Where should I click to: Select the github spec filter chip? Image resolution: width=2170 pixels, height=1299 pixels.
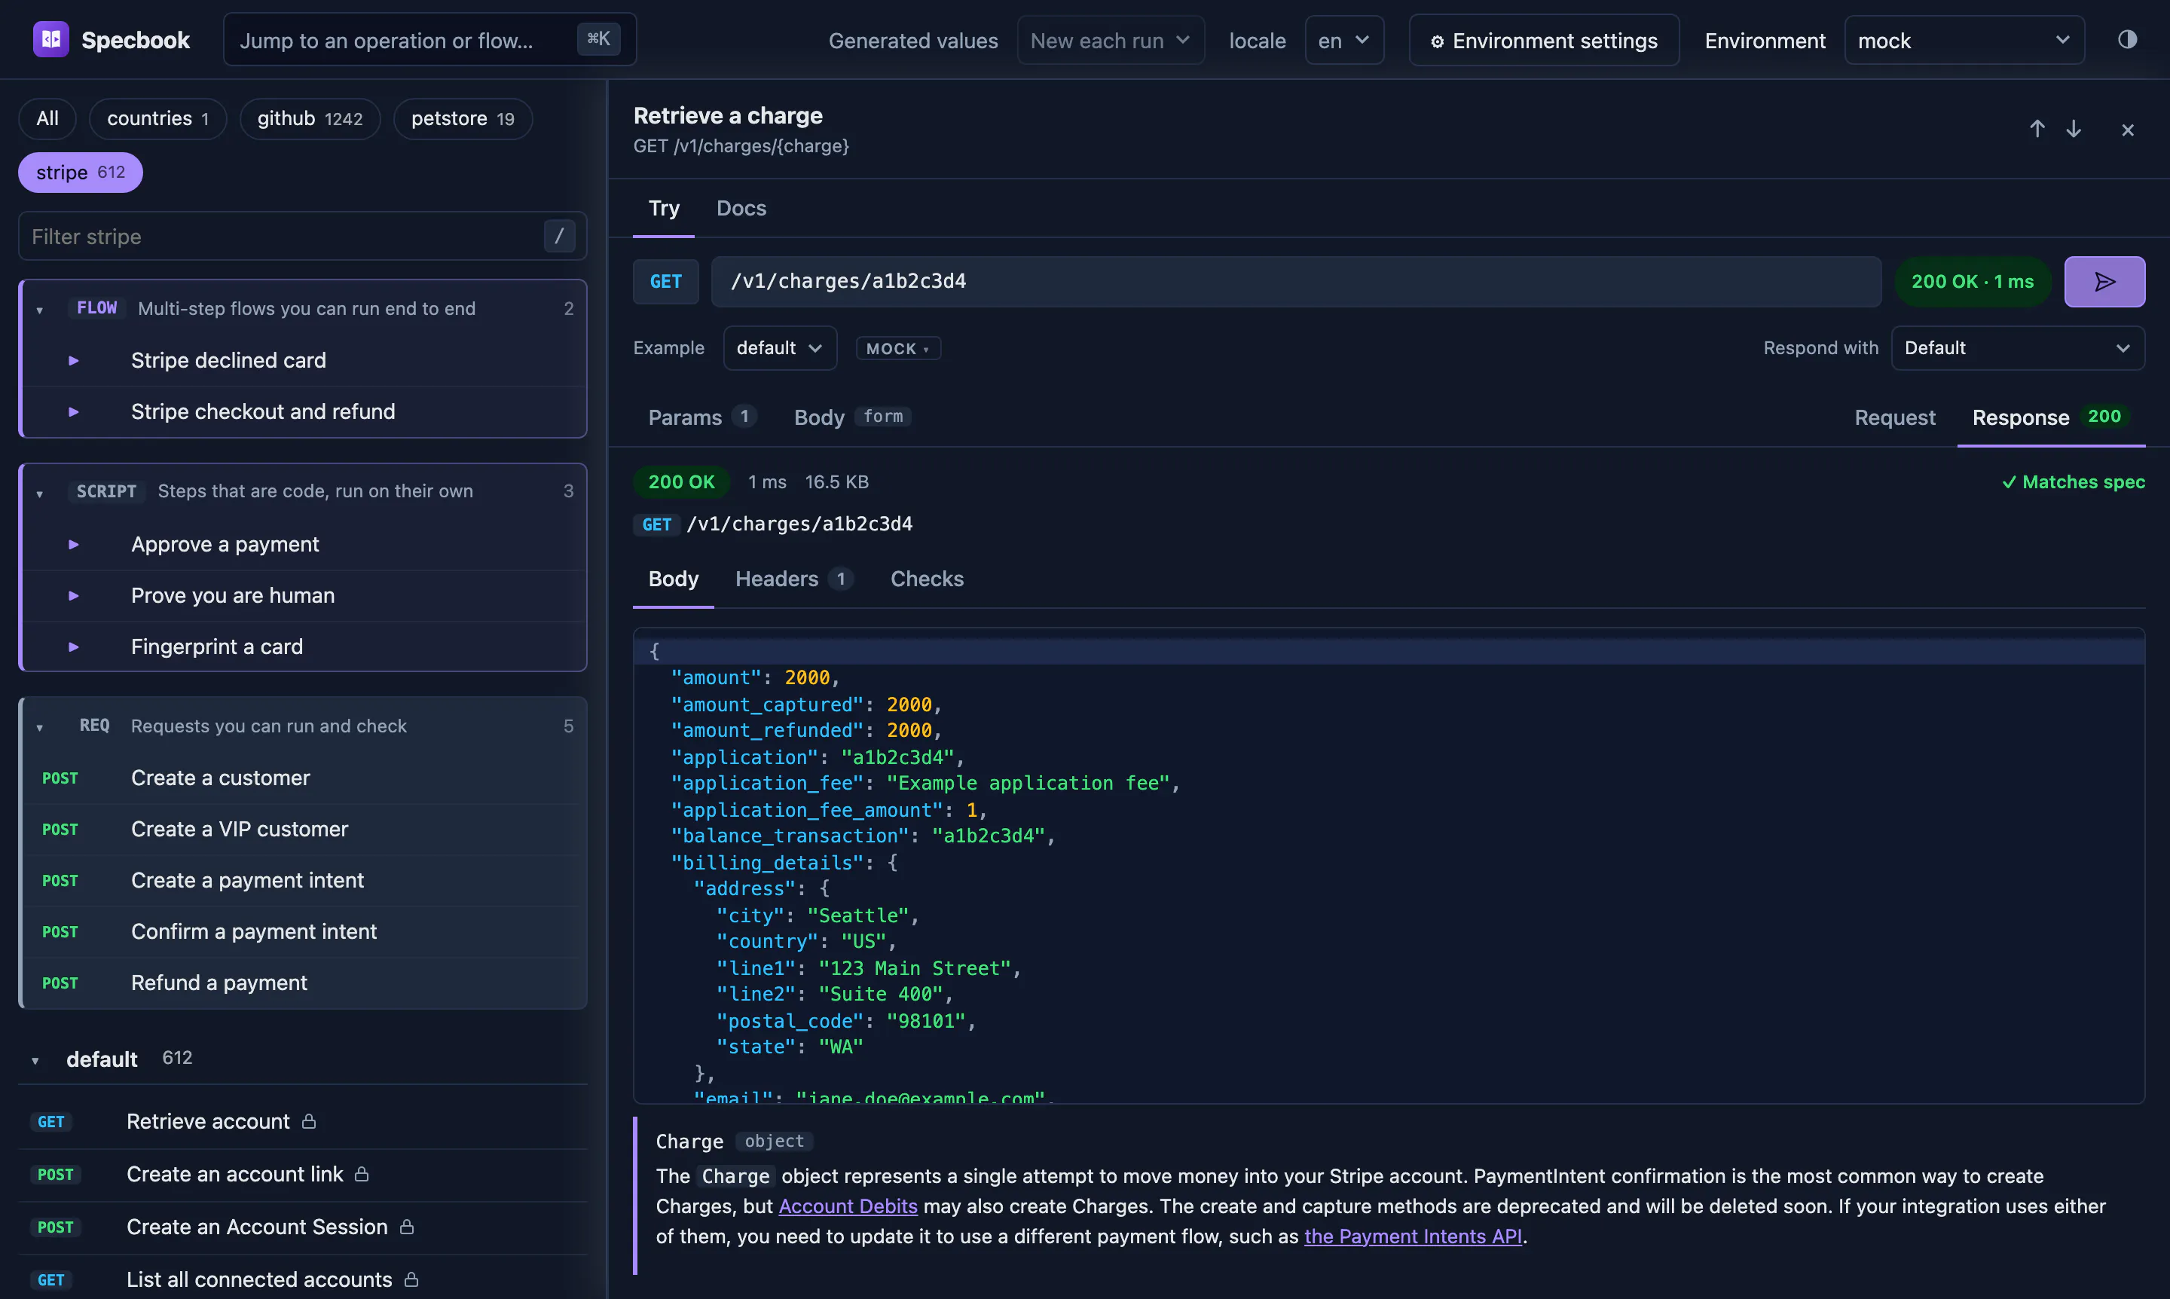pos(309,118)
